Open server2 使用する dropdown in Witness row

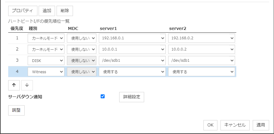[x=201, y=72]
